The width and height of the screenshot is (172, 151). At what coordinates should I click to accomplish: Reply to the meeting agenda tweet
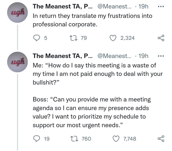pyautogui.click(x=36, y=139)
